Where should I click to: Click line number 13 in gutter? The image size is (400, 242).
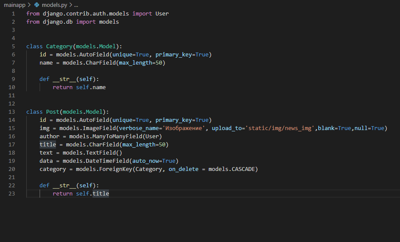pos(12,112)
